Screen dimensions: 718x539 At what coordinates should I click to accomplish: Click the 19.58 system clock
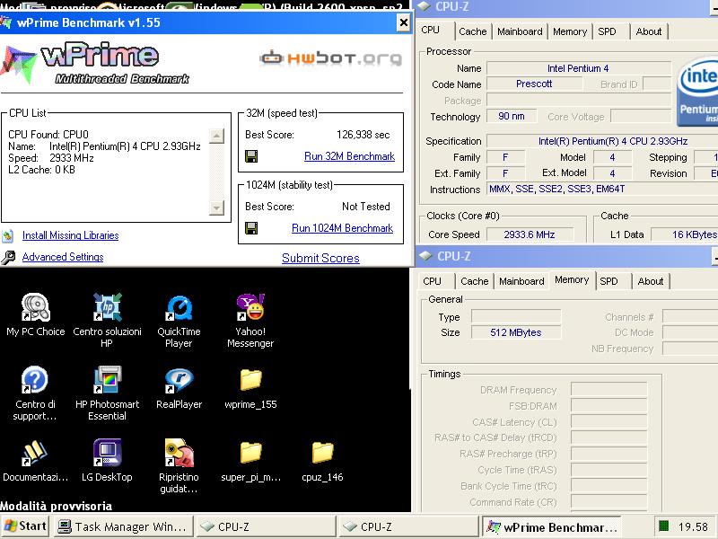pos(693,526)
